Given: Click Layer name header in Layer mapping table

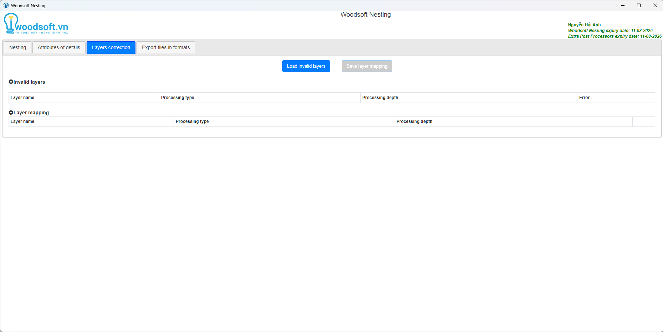Looking at the screenshot, I should [x=22, y=121].
